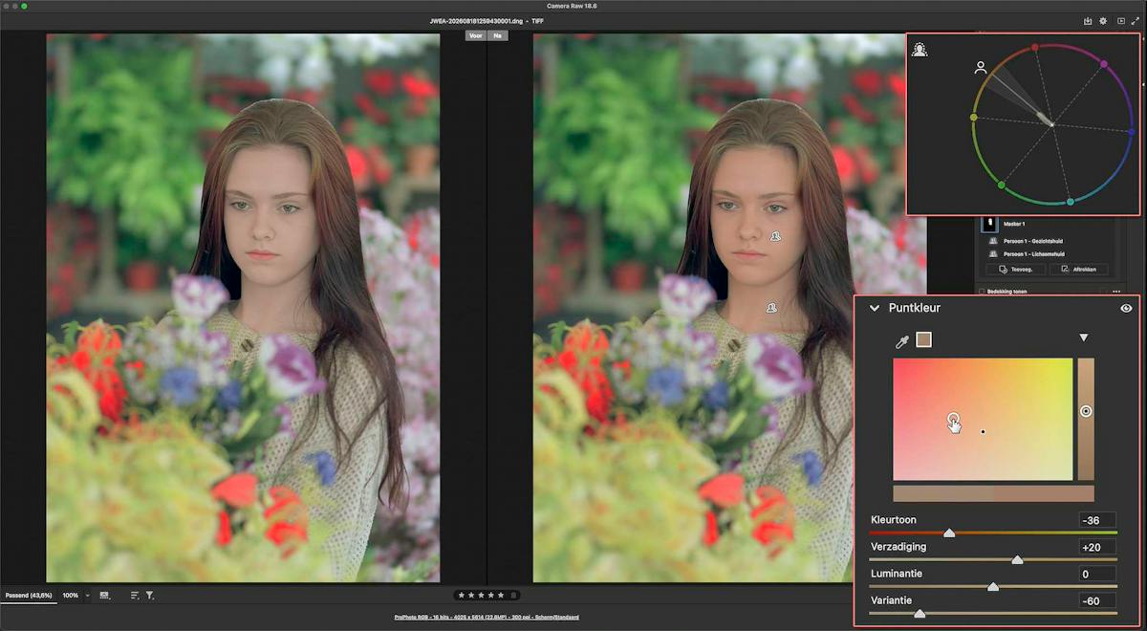Screen dimensions: 1147x631
Task: Expand the swatch options triangle in Puntkleur
Action: tap(1084, 337)
